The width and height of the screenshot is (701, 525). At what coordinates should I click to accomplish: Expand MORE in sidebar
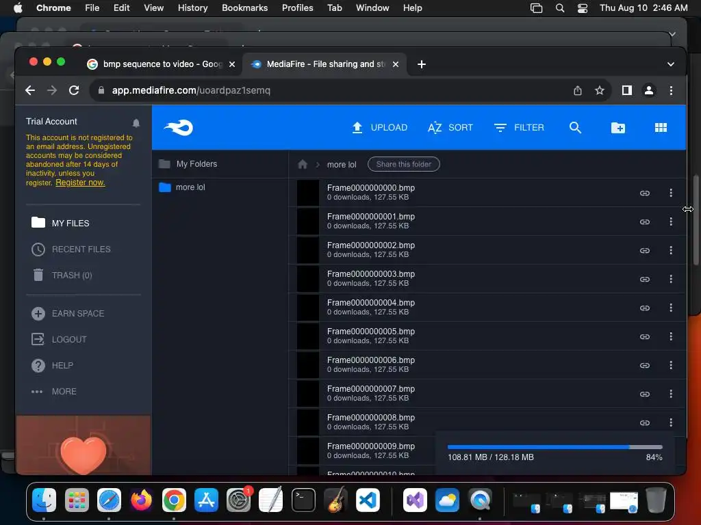coord(53,392)
